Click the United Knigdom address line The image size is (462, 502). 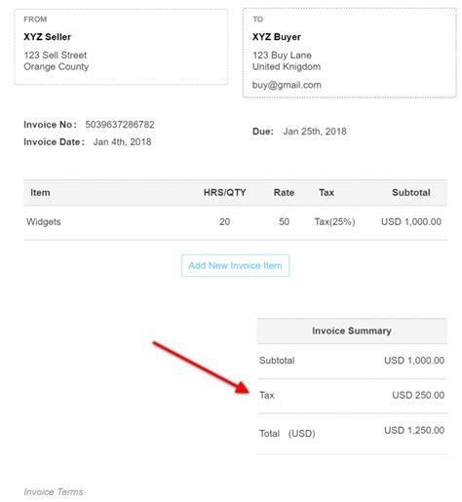(x=287, y=66)
